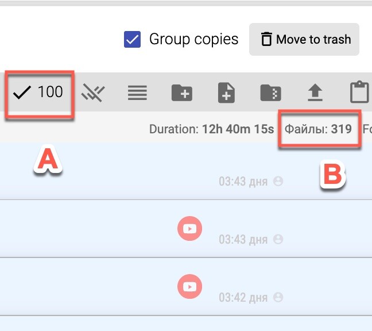Click the Group copies text label
Image resolution: width=372 pixels, height=331 pixels.
(x=193, y=40)
